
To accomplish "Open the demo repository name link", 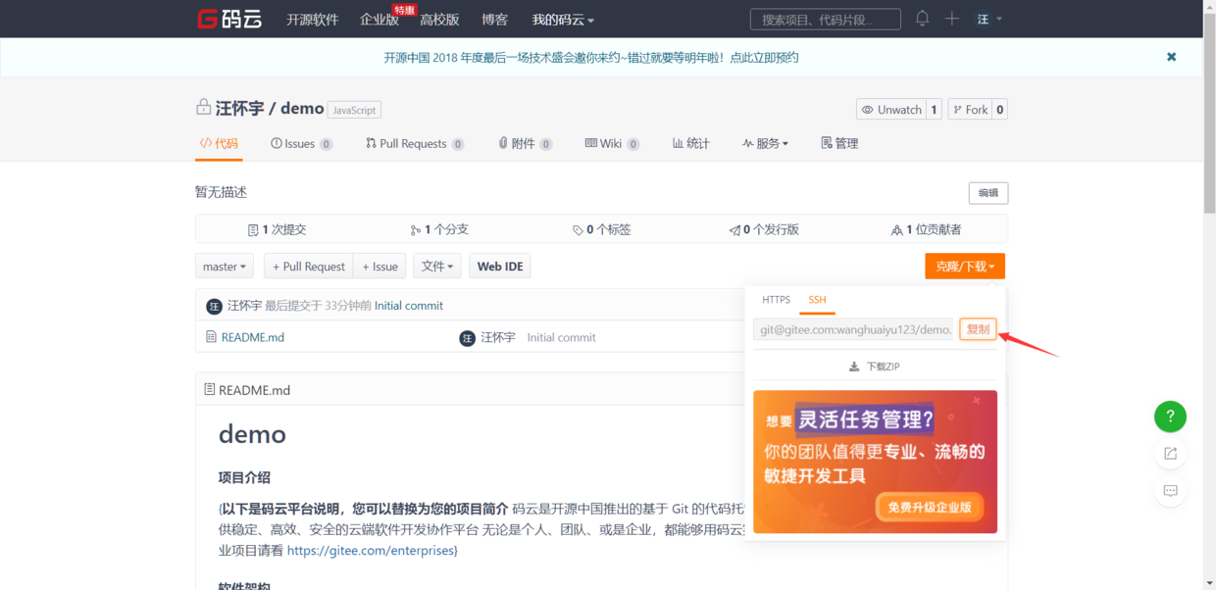I will [302, 109].
